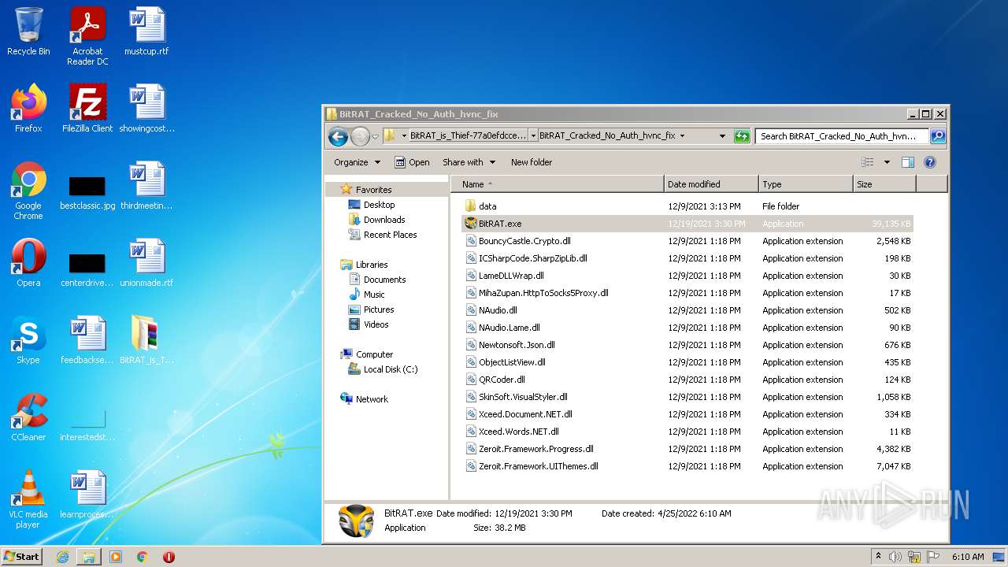This screenshot has height=567, width=1008.
Task: Sort by the Size column
Action: pyautogui.click(x=884, y=184)
